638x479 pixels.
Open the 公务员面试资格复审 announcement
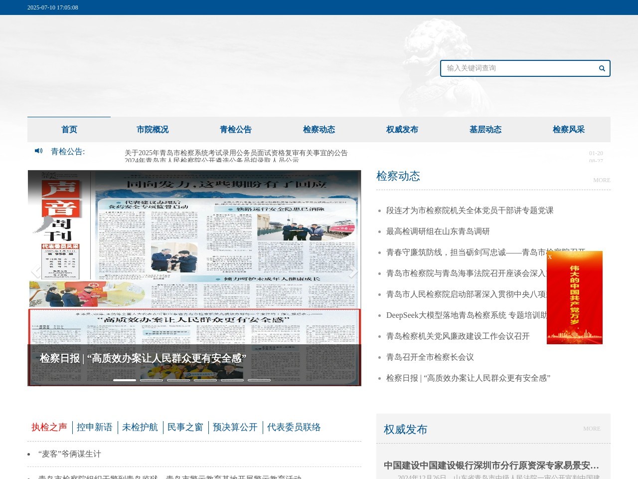click(237, 153)
